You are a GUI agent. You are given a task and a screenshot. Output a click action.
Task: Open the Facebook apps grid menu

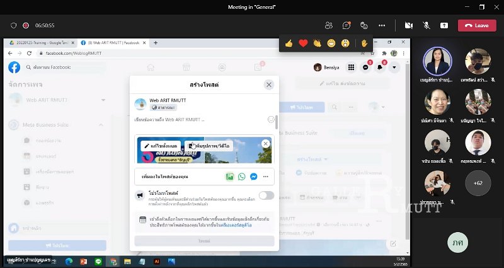coord(351,67)
